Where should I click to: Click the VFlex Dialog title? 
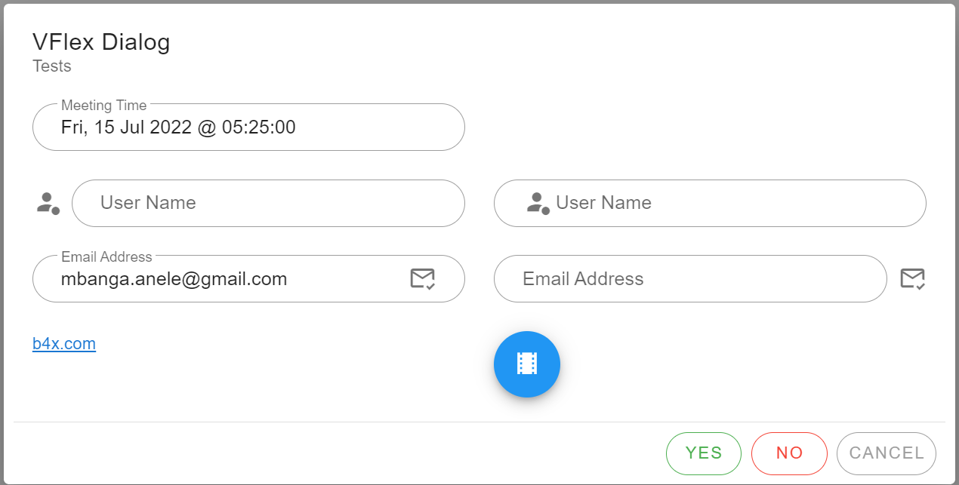[x=101, y=42]
